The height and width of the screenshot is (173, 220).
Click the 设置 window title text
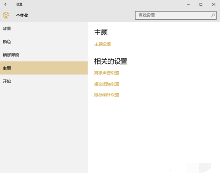pyautogui.click(x=19, y=4)
